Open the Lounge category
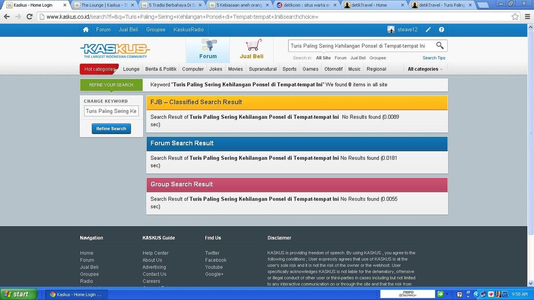The image size is (534, 300). [131, 69]
